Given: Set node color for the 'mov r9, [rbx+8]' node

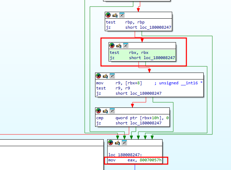Looking at the screenshot, I should tap(99, 76).
